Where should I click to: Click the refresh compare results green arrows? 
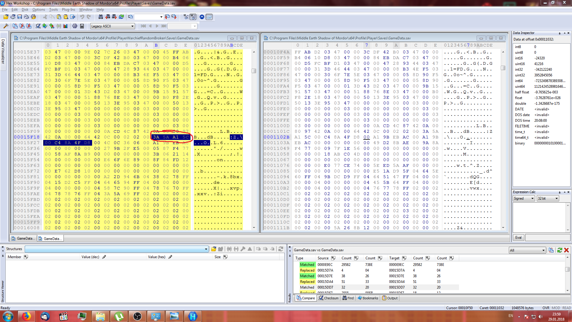[560, 250]
